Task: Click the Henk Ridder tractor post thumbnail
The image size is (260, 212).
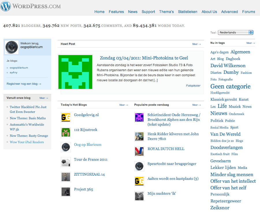Action: 139,136
